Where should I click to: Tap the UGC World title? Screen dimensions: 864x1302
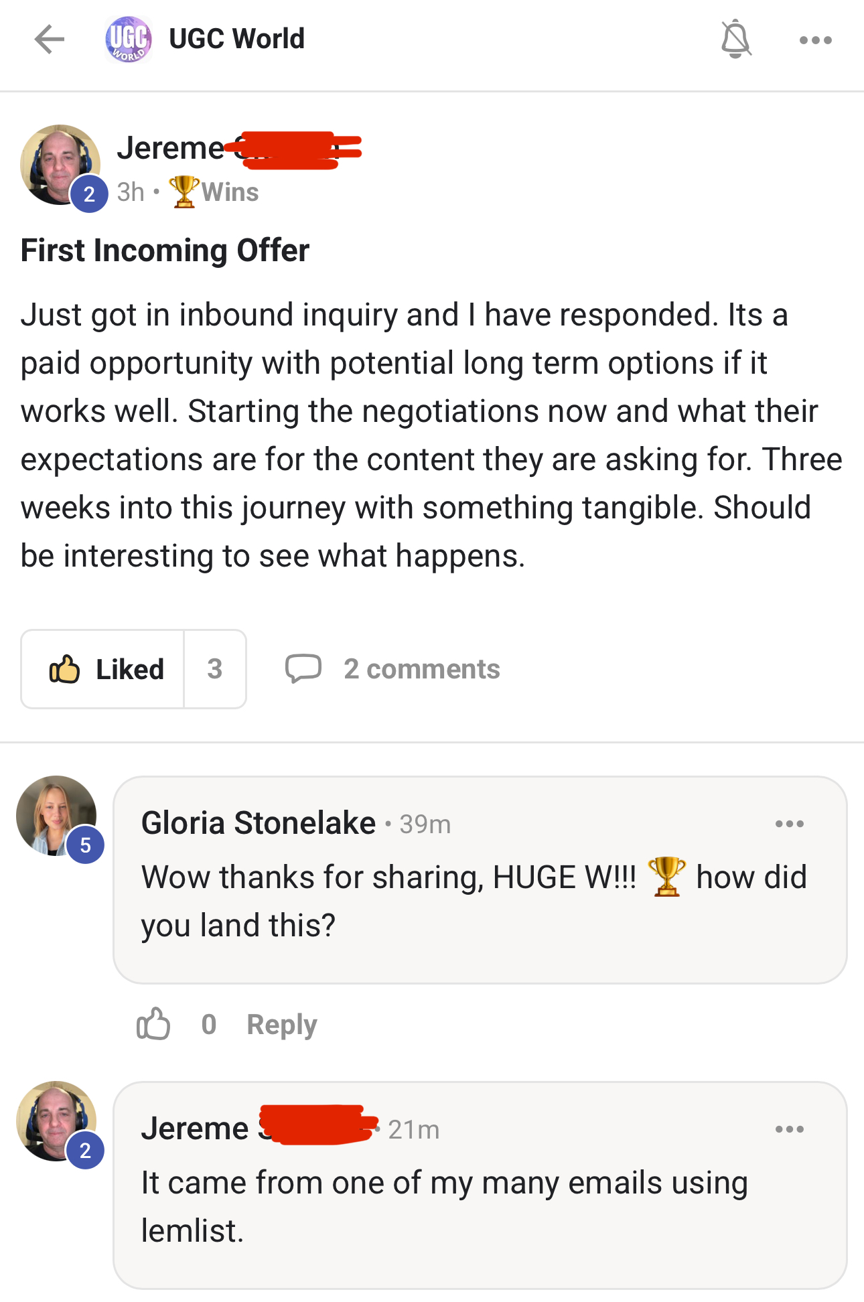pos(236,39)
